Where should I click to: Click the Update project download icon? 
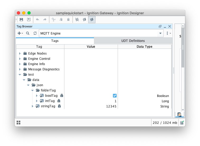tap(29, 20)
